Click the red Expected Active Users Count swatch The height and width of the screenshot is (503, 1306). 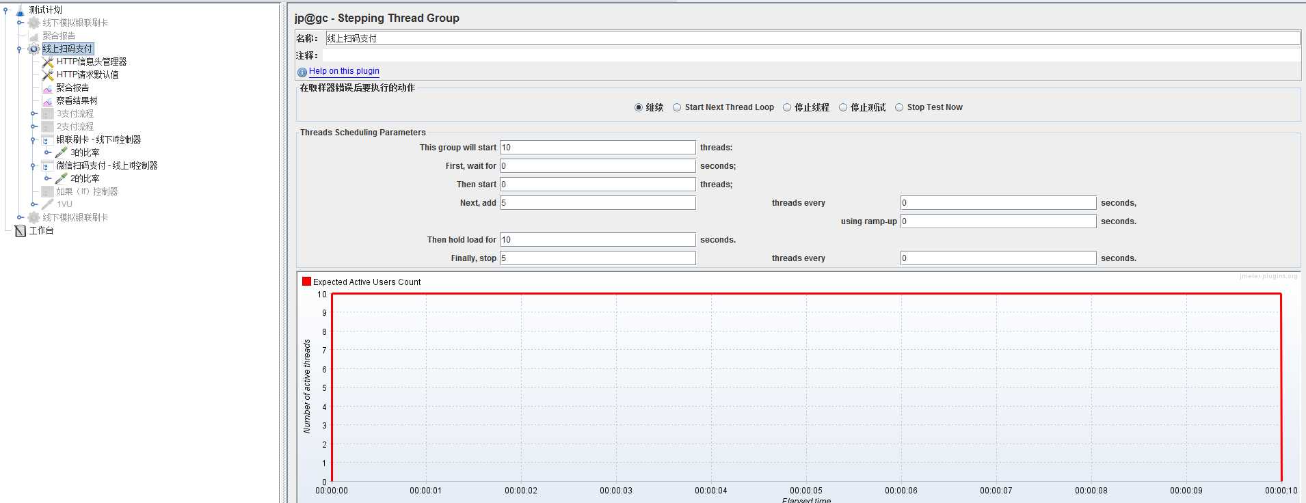point(307,281)
